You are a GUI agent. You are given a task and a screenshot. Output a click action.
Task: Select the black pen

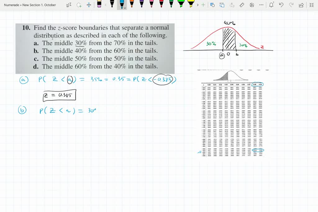(112, 4)
